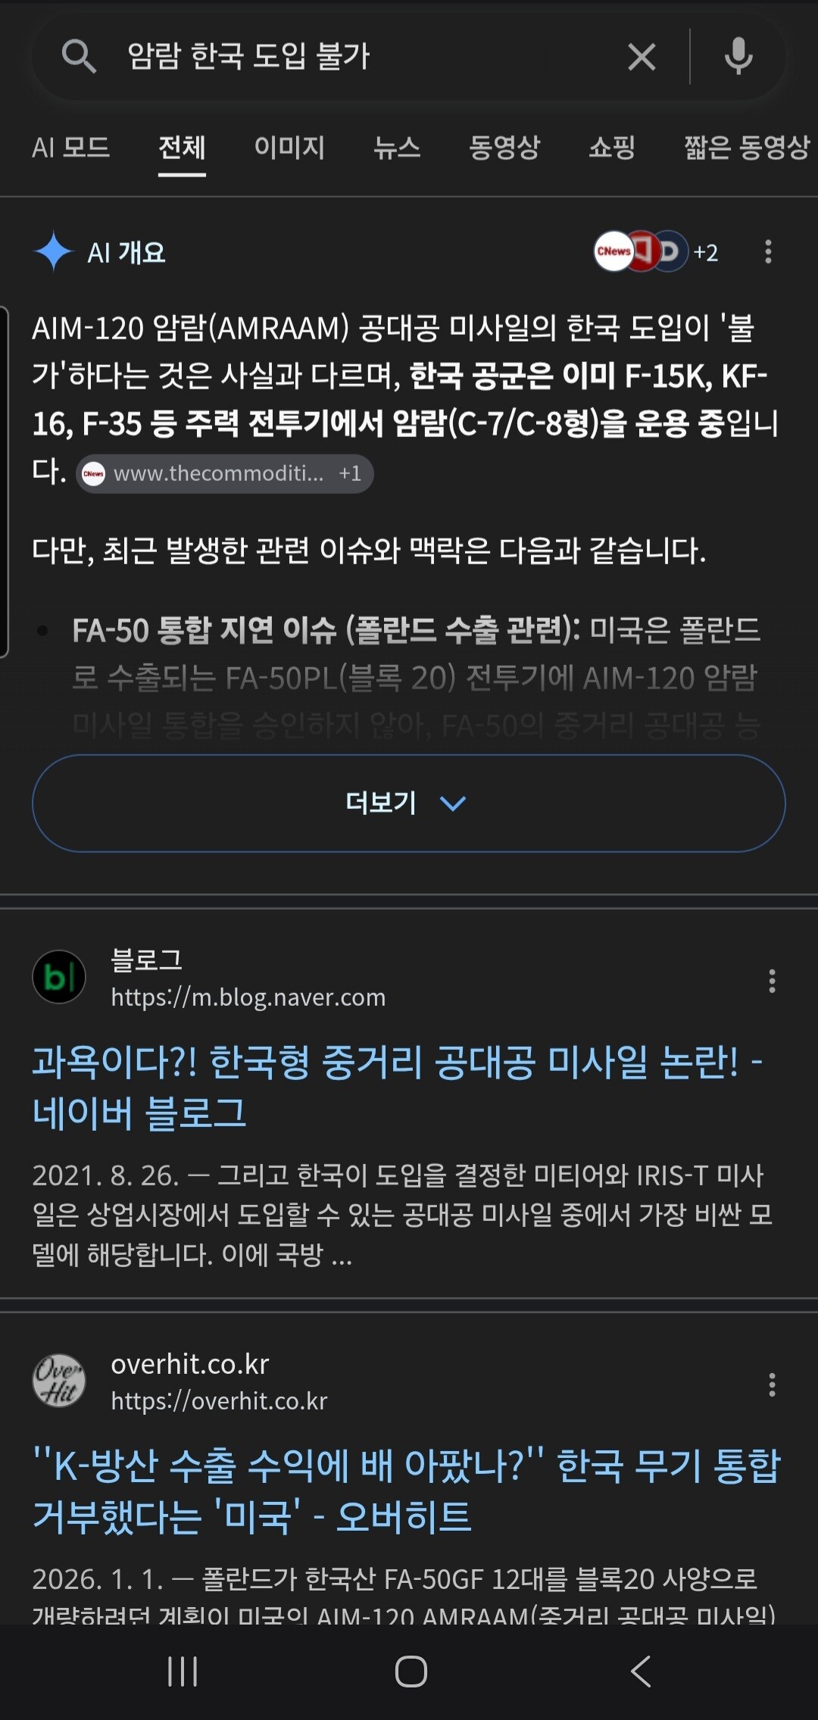Screen dimensions: 818x1720
Task: Expand AI overview with 더보기 button
Action: point(409,803)
